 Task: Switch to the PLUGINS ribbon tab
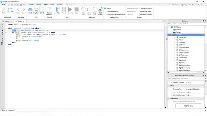coord(60,5)
